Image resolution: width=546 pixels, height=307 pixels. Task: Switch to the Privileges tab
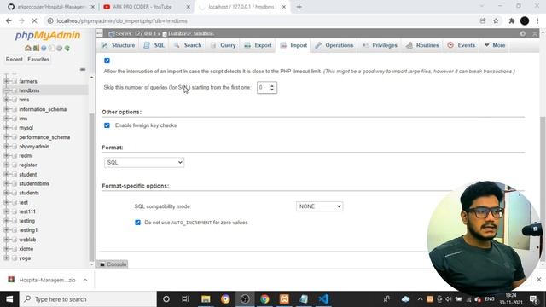point(380,45)
